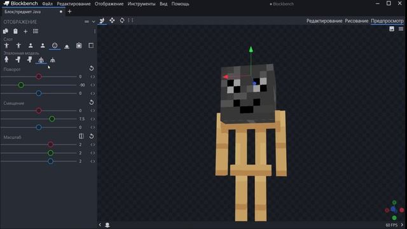Image resolution: width=407 pixels, height=229 pixels.
Task: Click the blue rotation Z slider handle
Action: pos(39,94)
